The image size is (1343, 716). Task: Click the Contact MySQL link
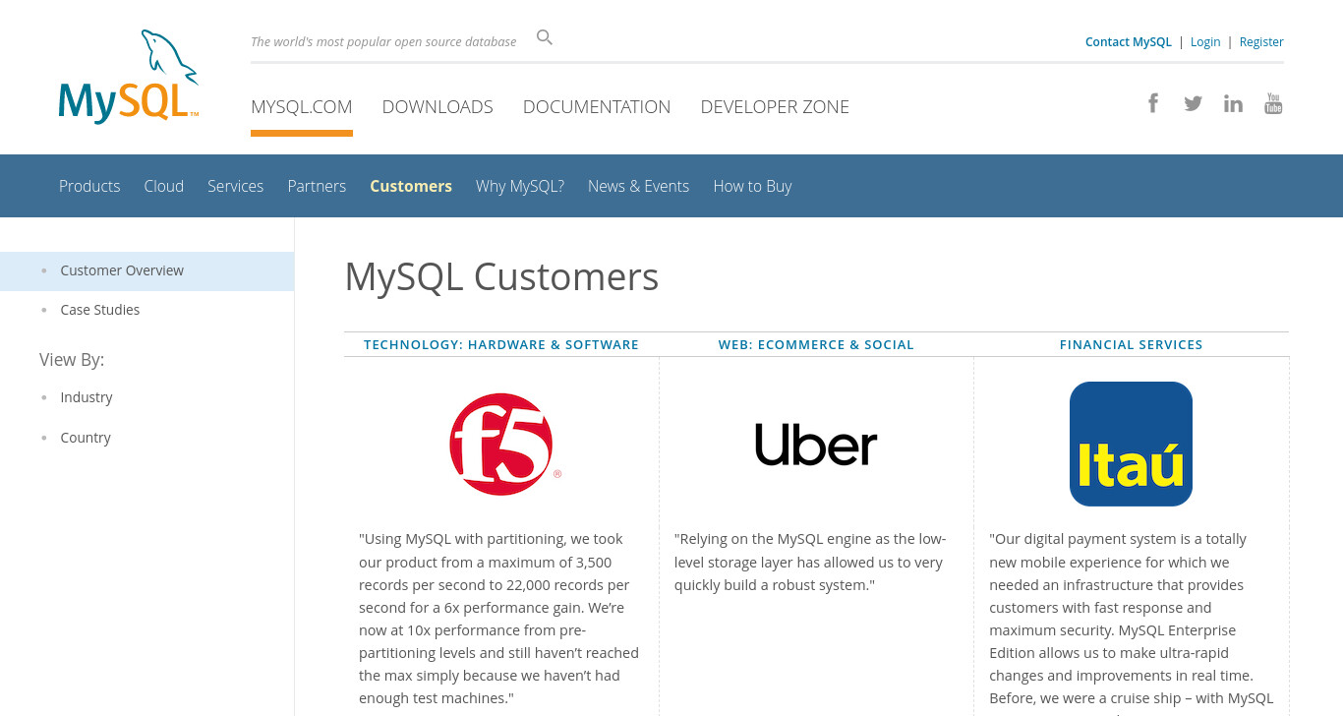pos(1129,41)
